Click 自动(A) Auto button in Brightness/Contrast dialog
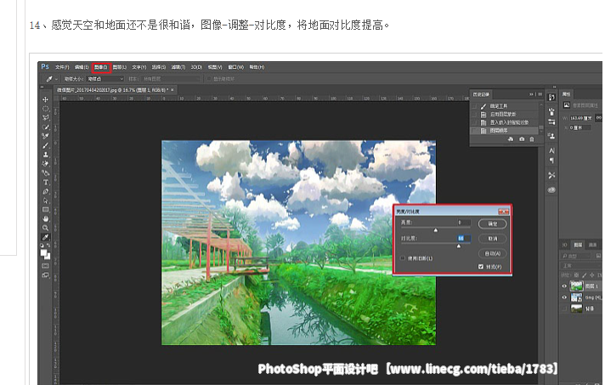The width and height of the screenshot is (605, 385). (492, 254)
